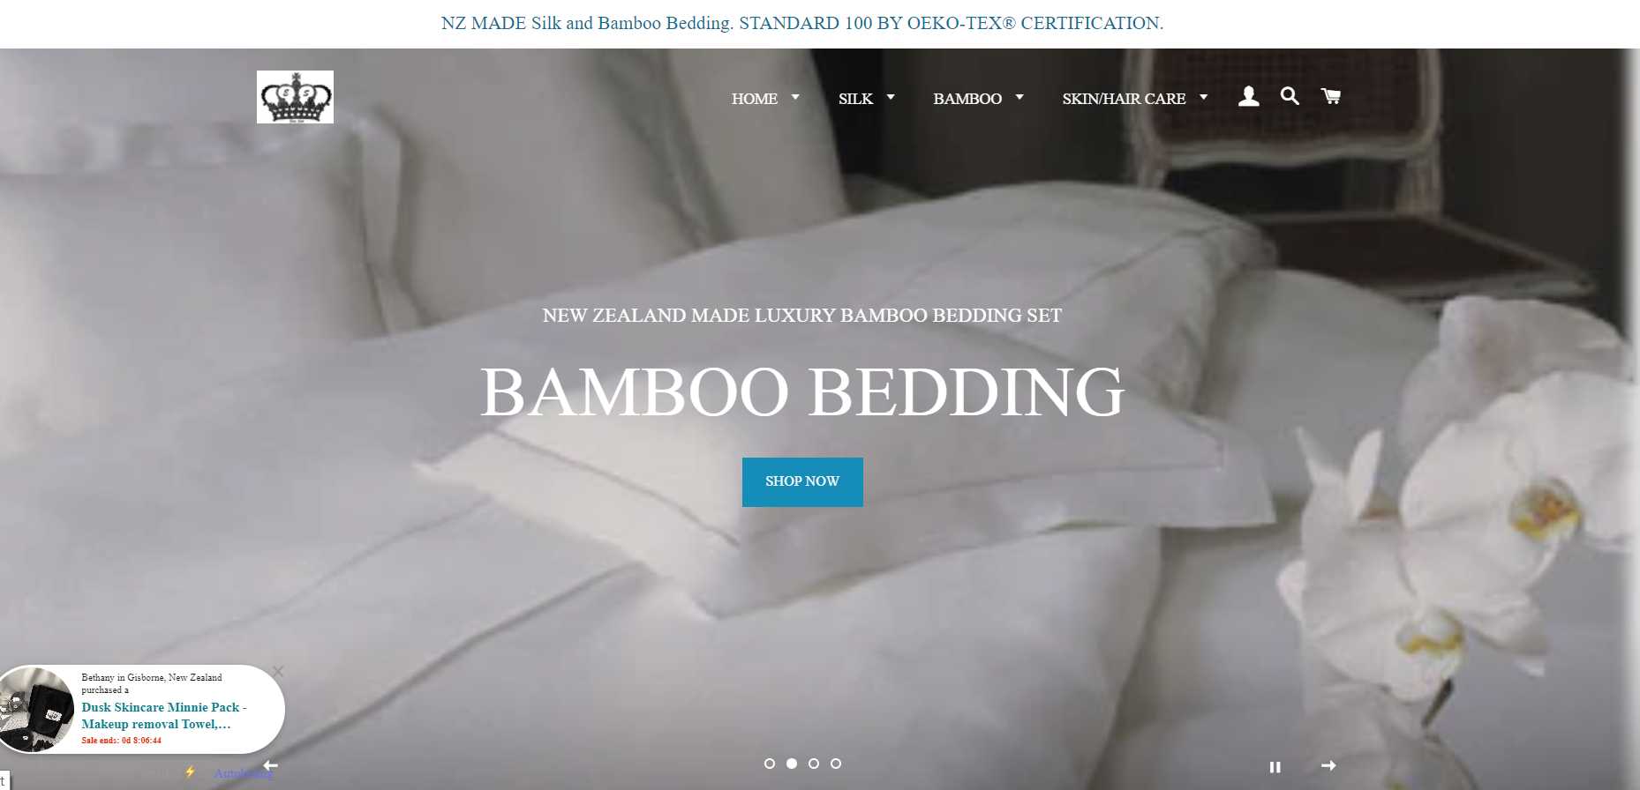The width and height of the screenshot is (1640, 790).
Task: Open the search magnifier icon
Action: click(x=1290, y=96)
